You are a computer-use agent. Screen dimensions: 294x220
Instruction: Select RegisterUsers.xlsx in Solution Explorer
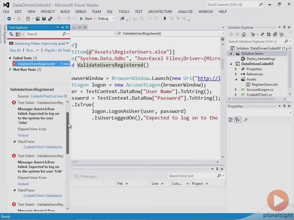(265, 85)
